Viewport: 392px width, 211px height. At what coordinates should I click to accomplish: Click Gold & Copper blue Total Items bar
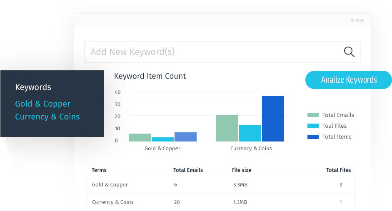click(185, 137)
